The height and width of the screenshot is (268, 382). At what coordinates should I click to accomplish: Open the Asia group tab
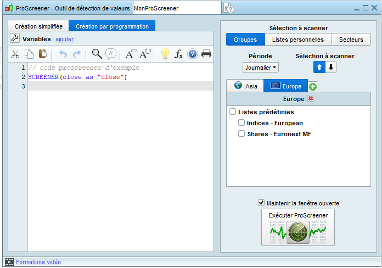(x=245, y=86)
